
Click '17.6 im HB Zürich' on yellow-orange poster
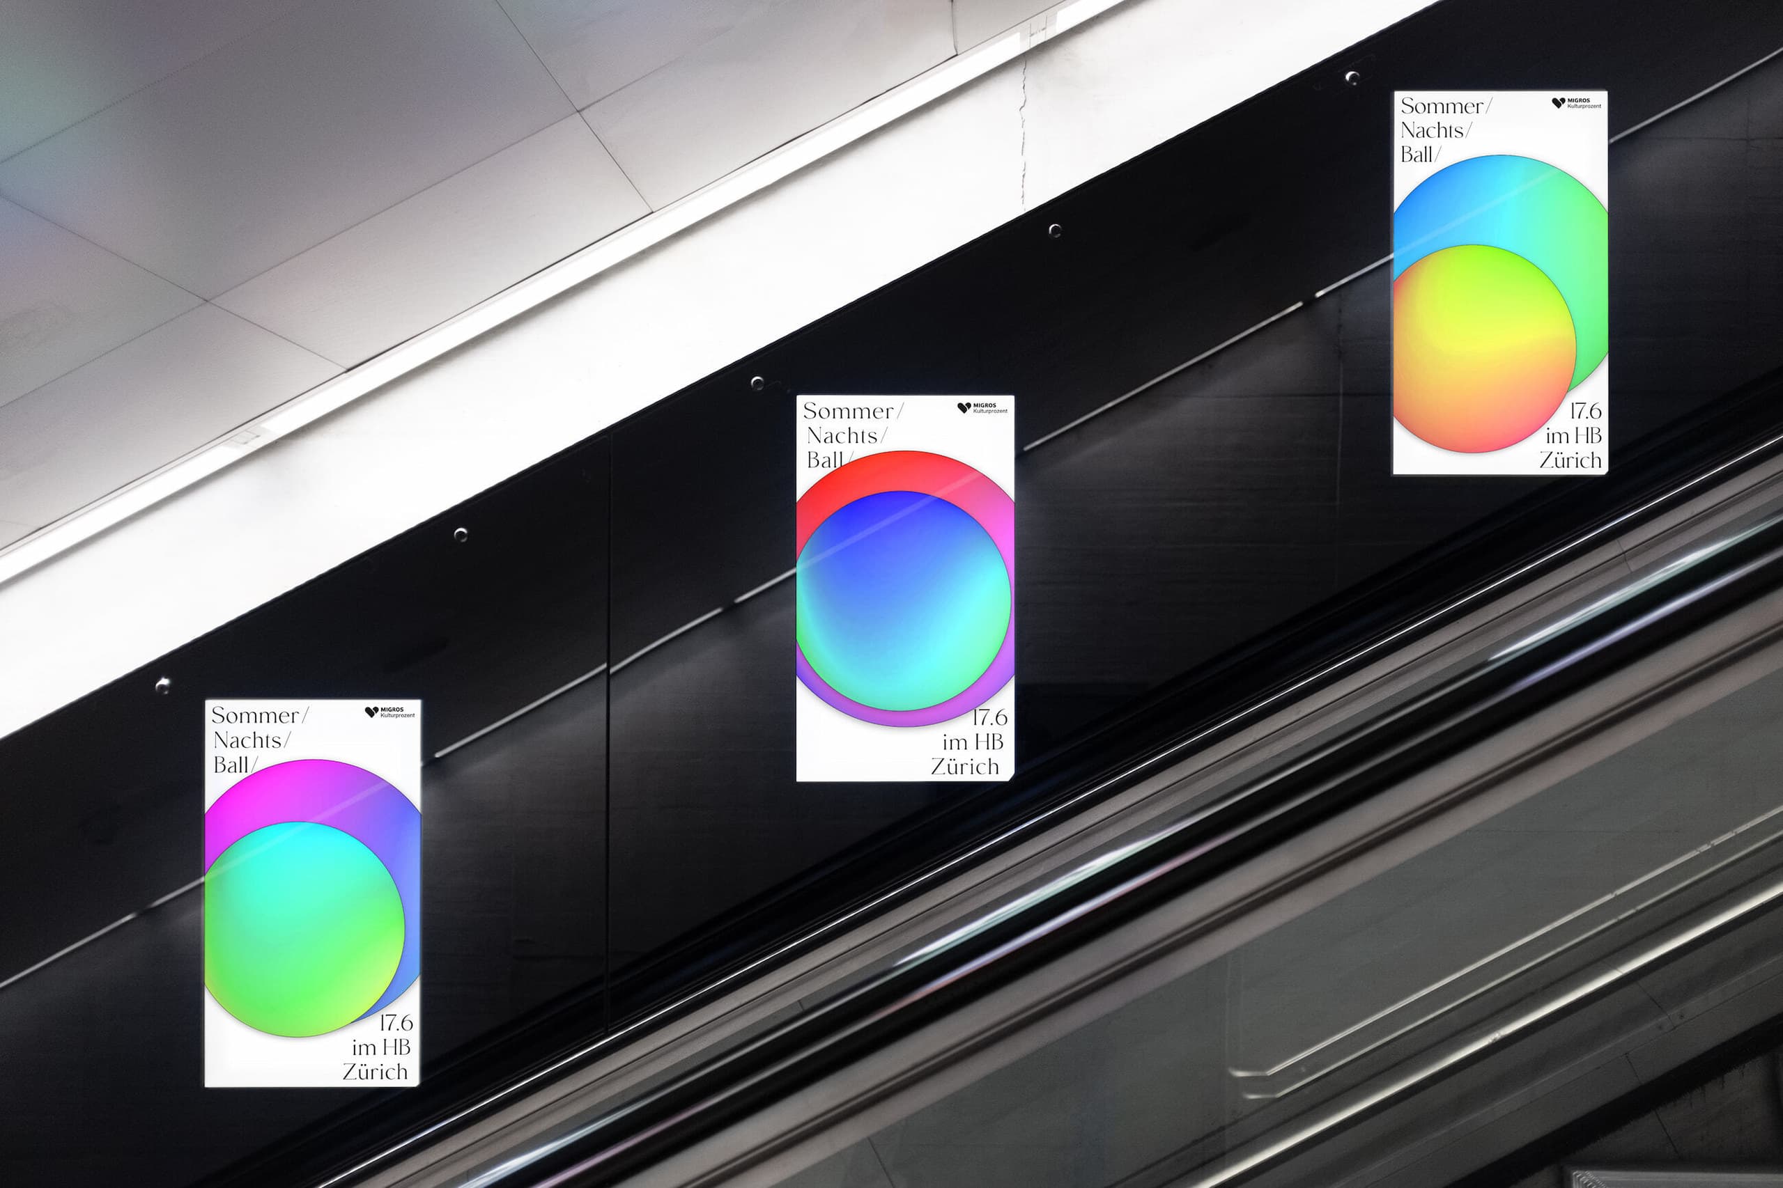point(1570,436)
